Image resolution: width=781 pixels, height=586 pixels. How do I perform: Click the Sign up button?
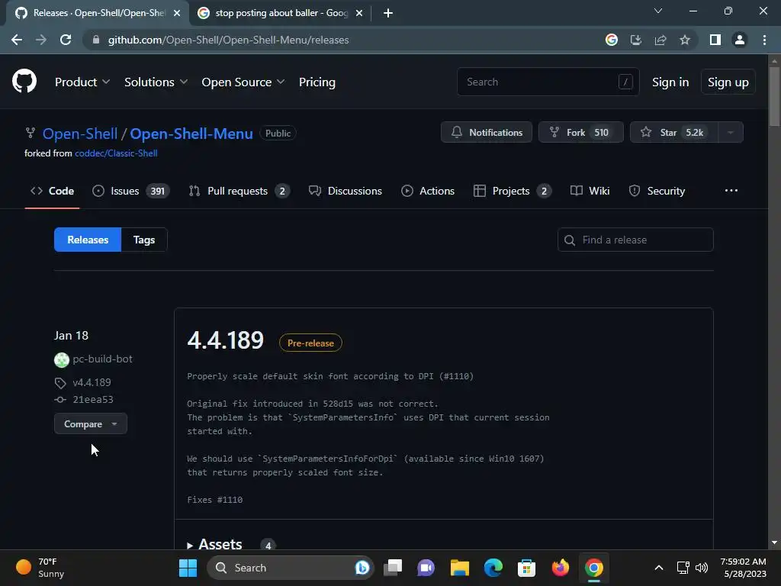point(728,82)
